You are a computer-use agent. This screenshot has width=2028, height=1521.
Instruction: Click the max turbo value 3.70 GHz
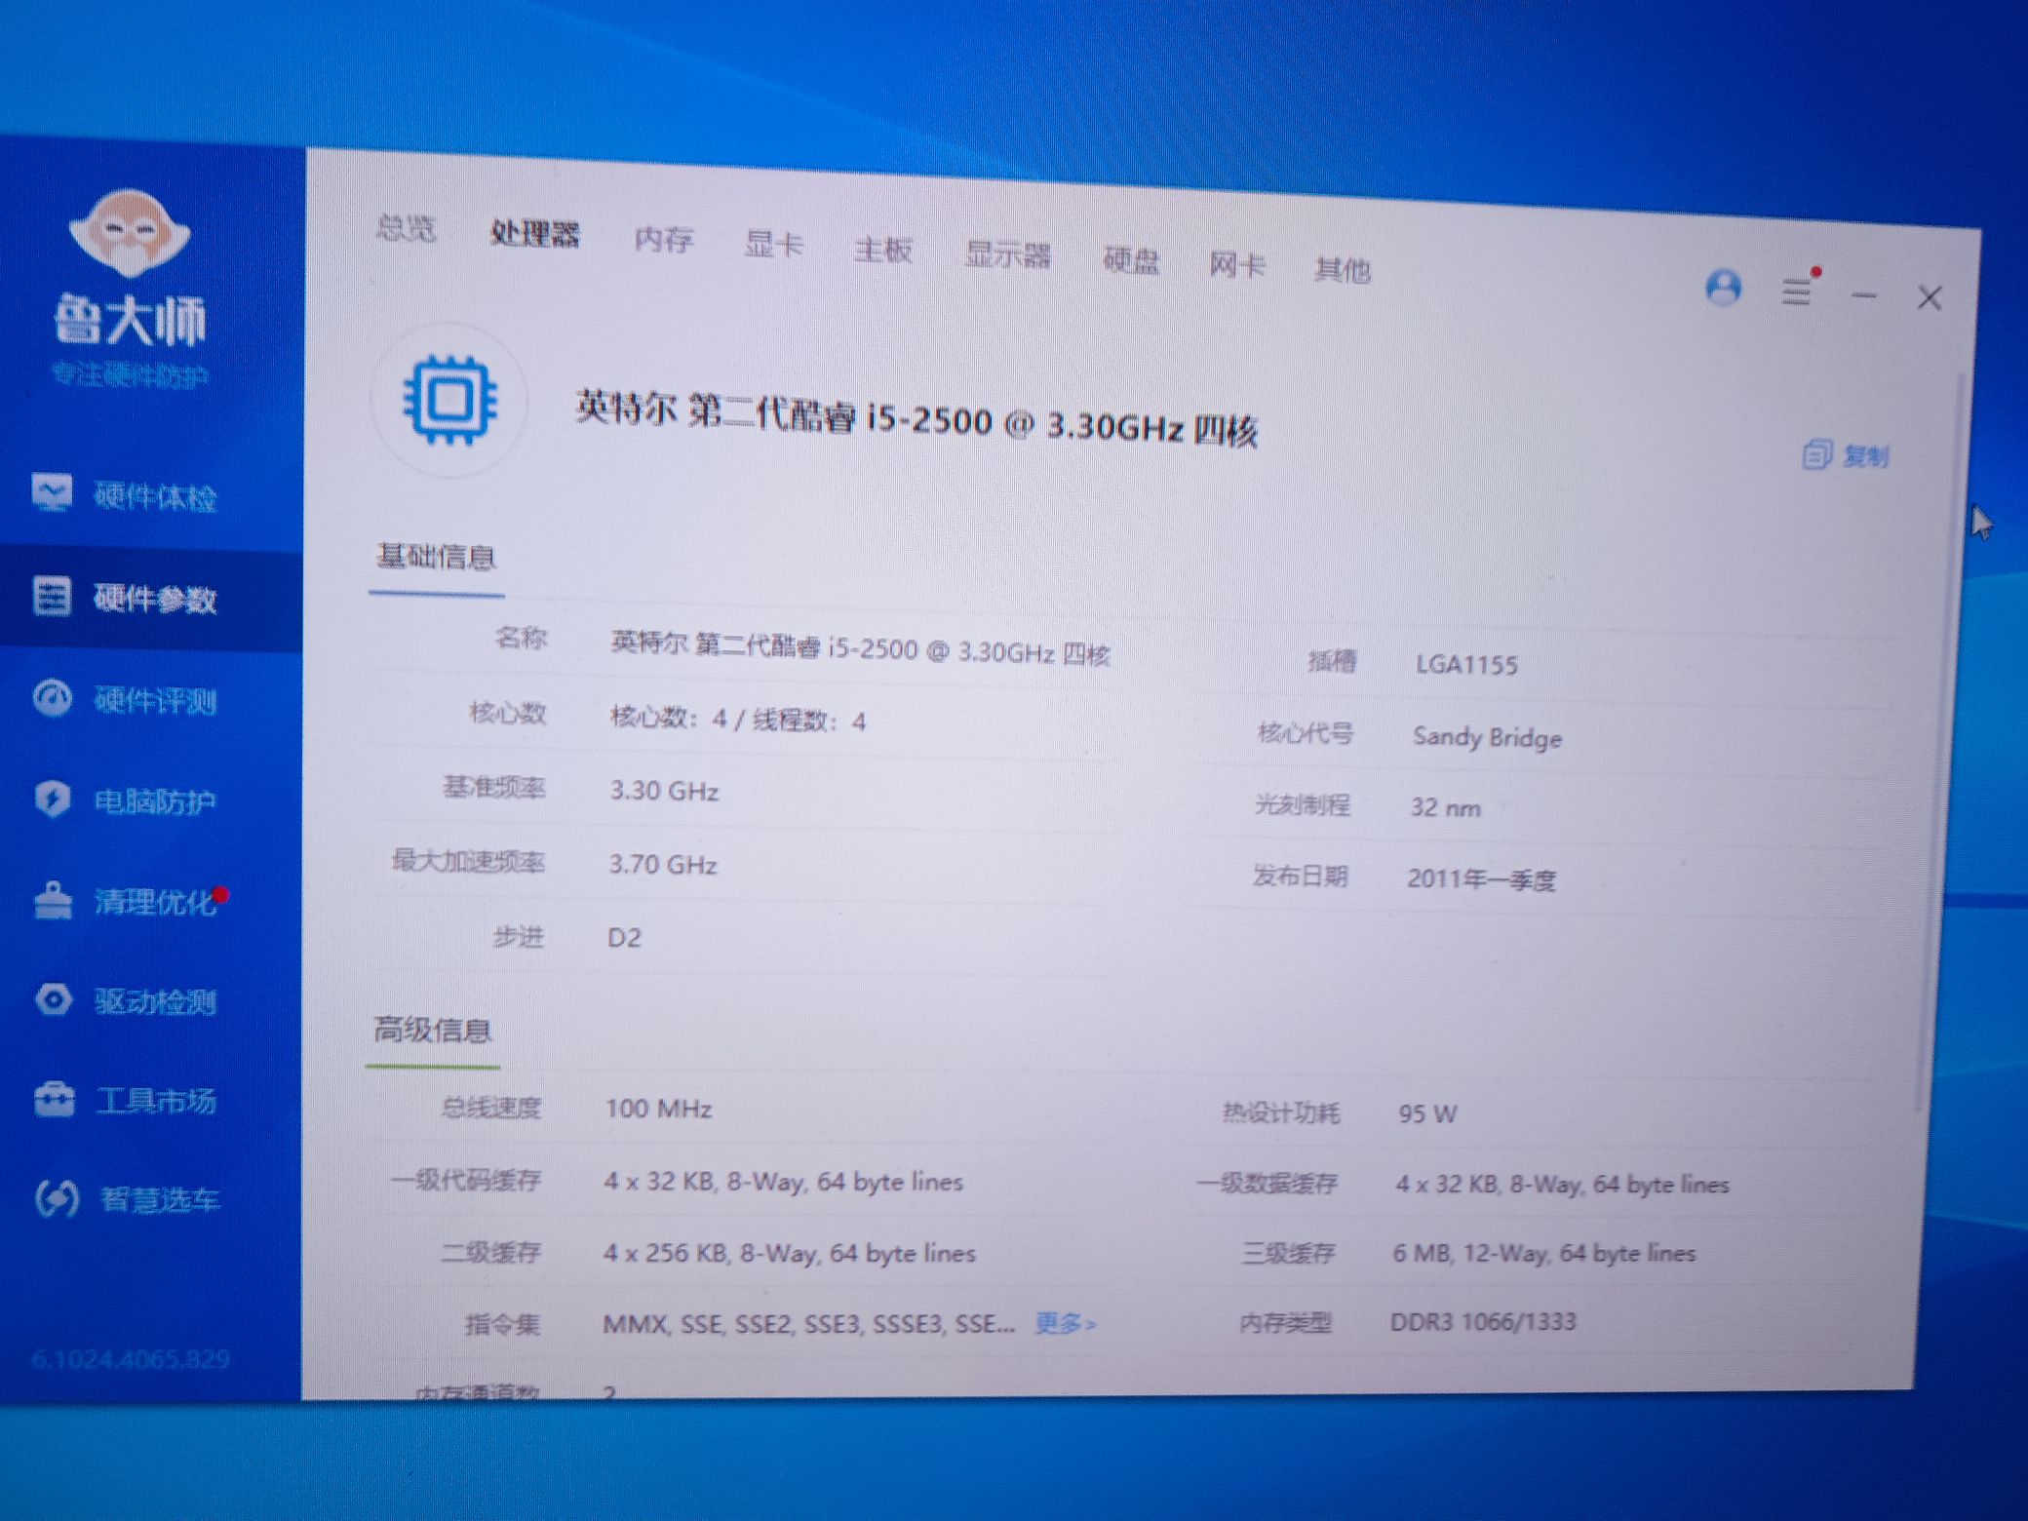tap(663, 865)
